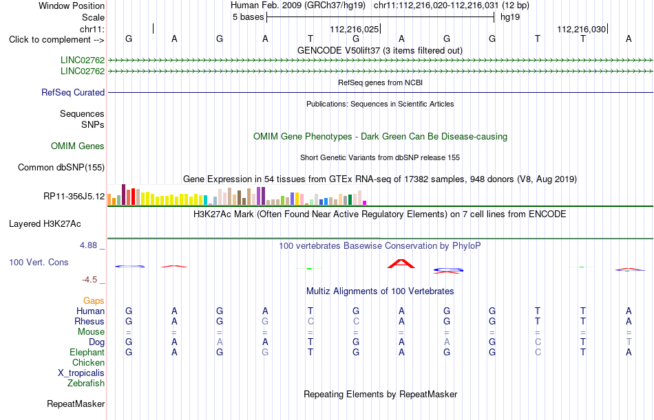Open the OMIM Gene Phenotypes track title
The image size is (654, 420).
click(x=380, y=136)
